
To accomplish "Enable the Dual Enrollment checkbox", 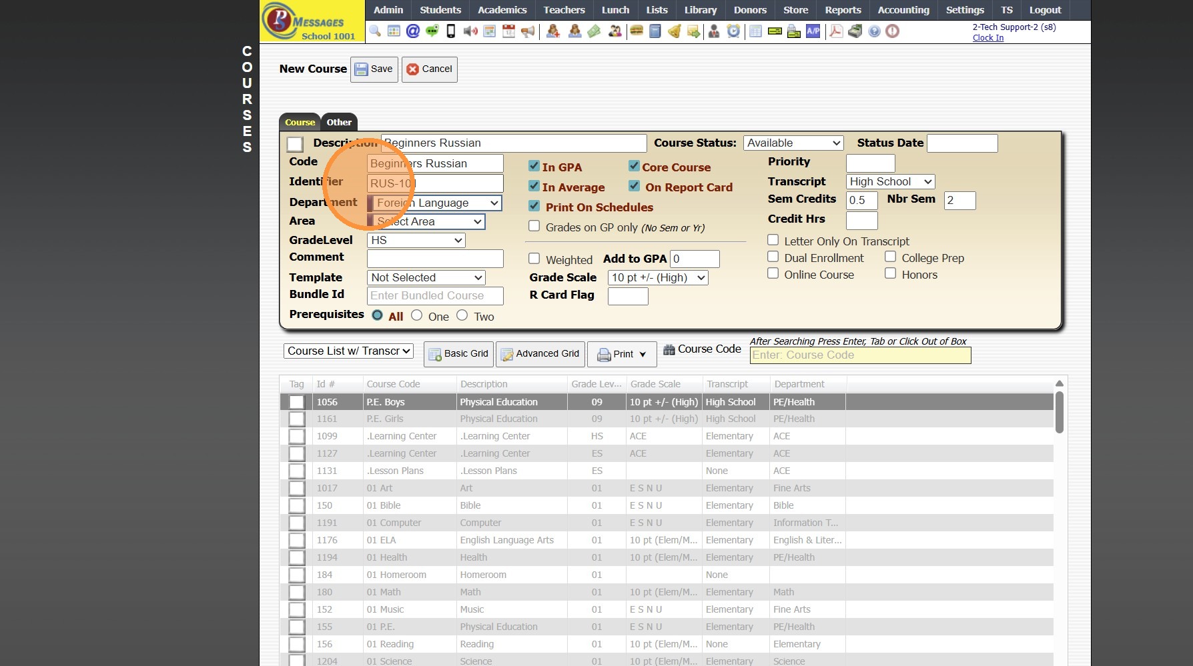I will tap(773, 257).
